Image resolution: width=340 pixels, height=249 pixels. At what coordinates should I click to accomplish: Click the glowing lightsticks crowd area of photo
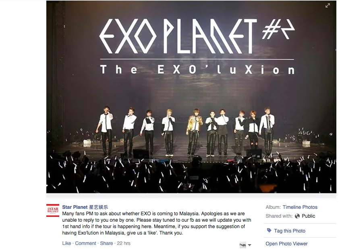[191, 175]
